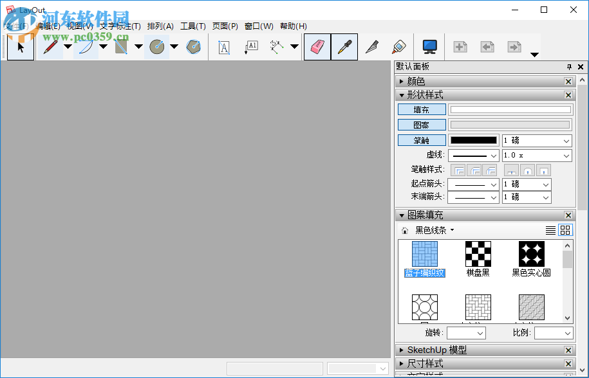Toggle the 笔触 stroke option

coord(422,139)
